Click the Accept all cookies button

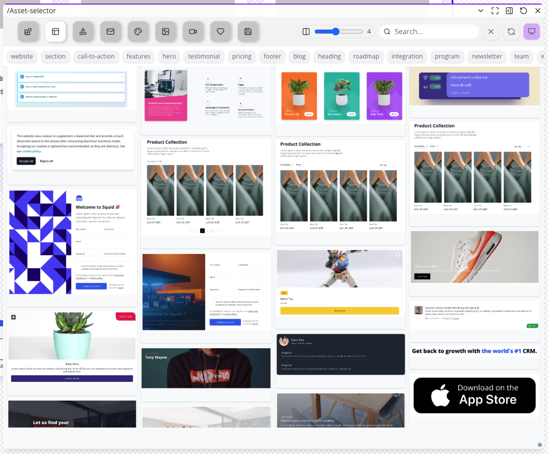point(26,161)
